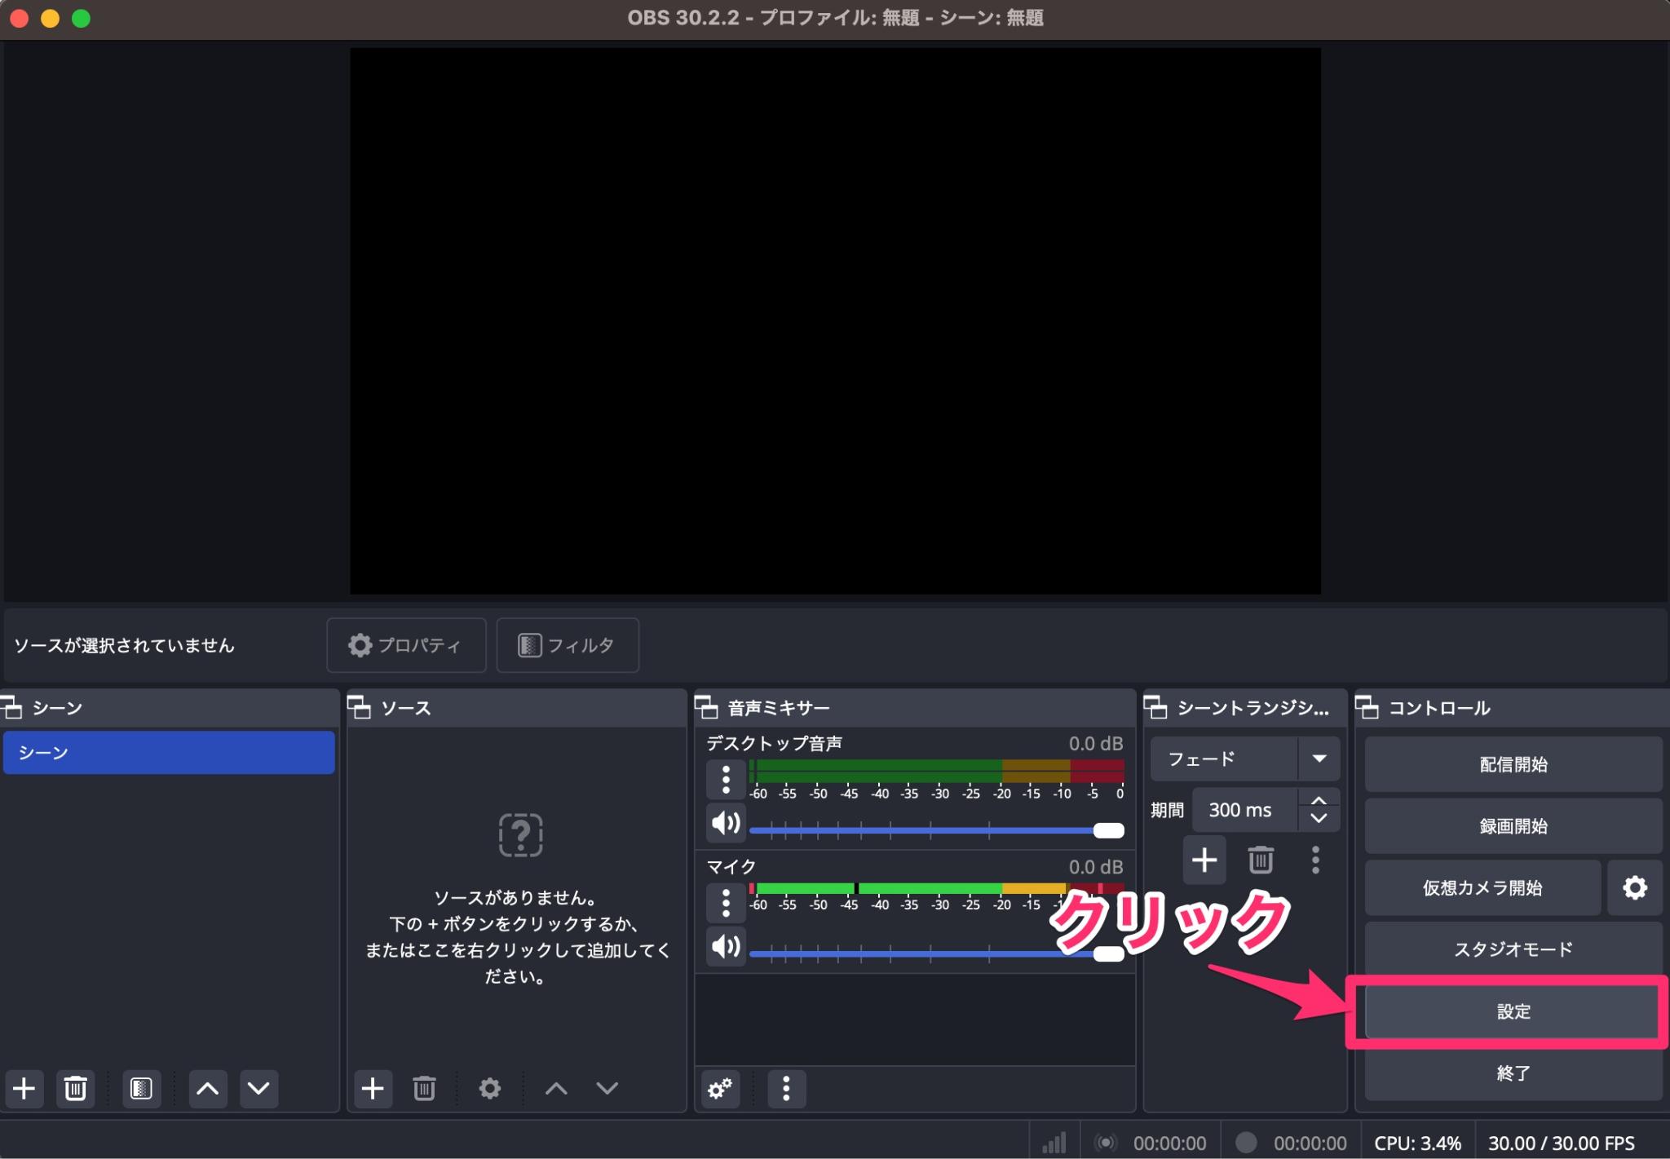Viewport: 1670px width, 1159px height.
Task: Open 設定 settings button
Action: [x=1513, y=1011]
